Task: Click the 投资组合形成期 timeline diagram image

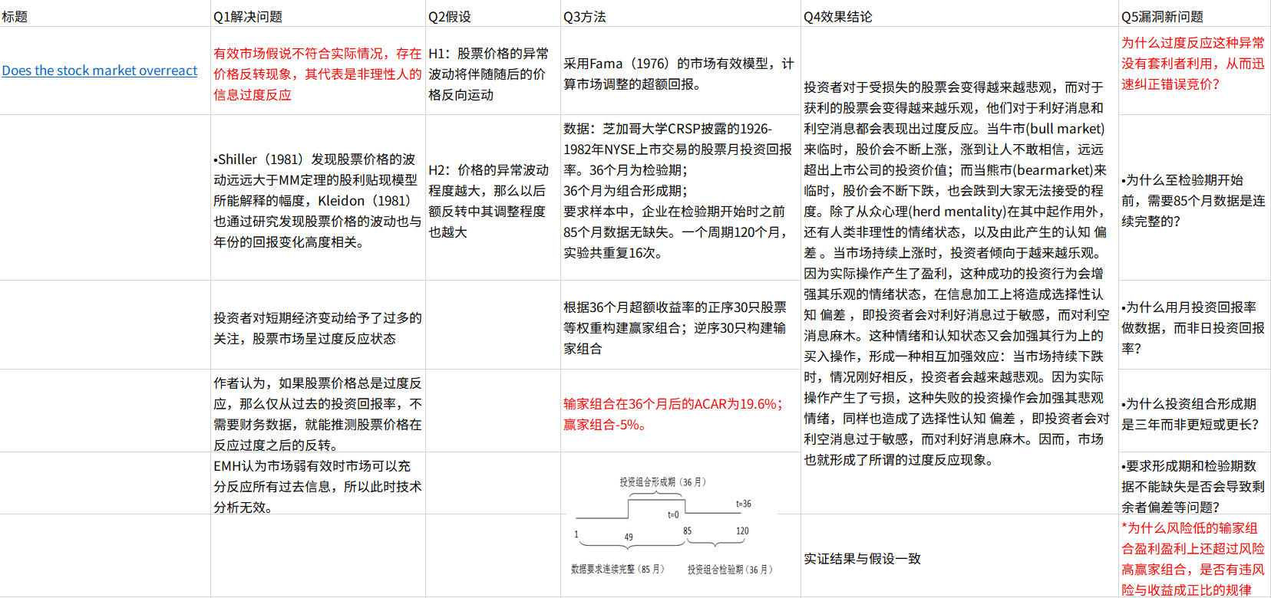Action: 672,526
